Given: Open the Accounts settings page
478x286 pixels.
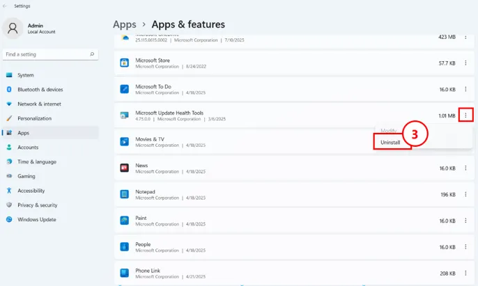Looking at the screenshot, I should [x=28, y=148].
